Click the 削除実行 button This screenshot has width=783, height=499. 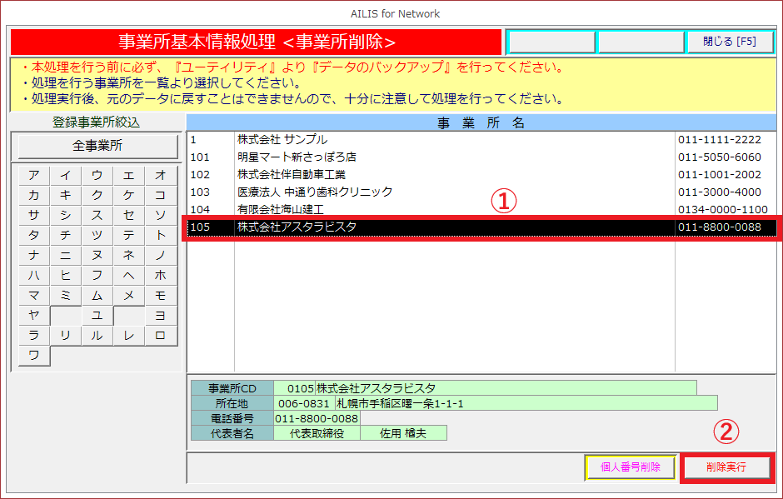coord(726,468)
